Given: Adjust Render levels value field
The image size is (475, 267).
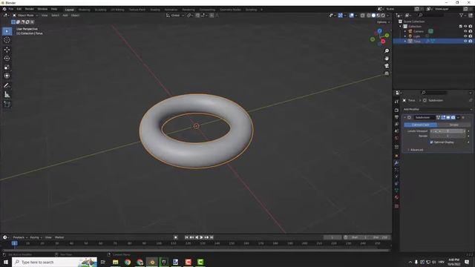Looking at the screenshot, I should click(448, 136).
